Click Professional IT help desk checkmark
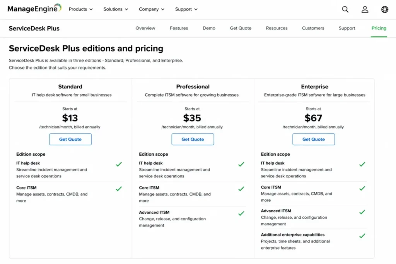 241,164
